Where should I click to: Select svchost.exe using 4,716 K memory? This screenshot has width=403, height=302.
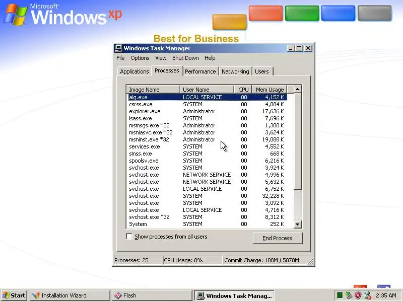(207, 210)
